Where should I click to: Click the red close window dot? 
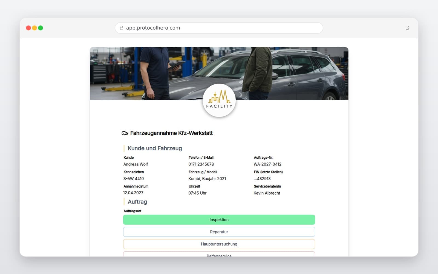click(28, 28)
